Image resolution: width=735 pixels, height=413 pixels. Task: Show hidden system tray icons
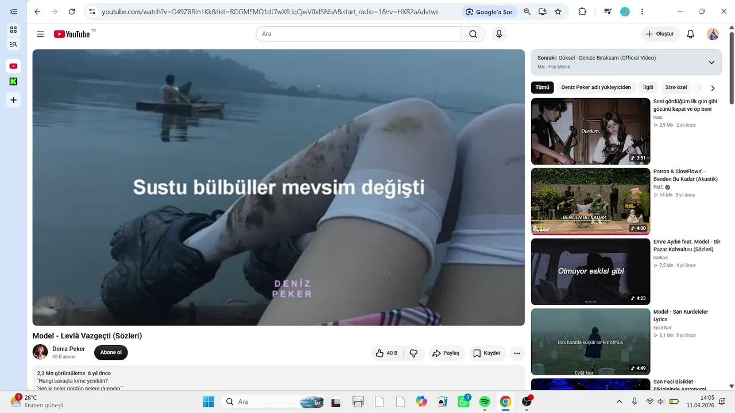619,402
